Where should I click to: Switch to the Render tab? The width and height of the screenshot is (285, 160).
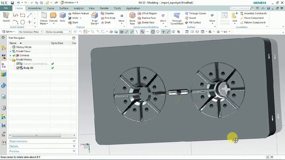pyautogui.click(x=104, y=8)
